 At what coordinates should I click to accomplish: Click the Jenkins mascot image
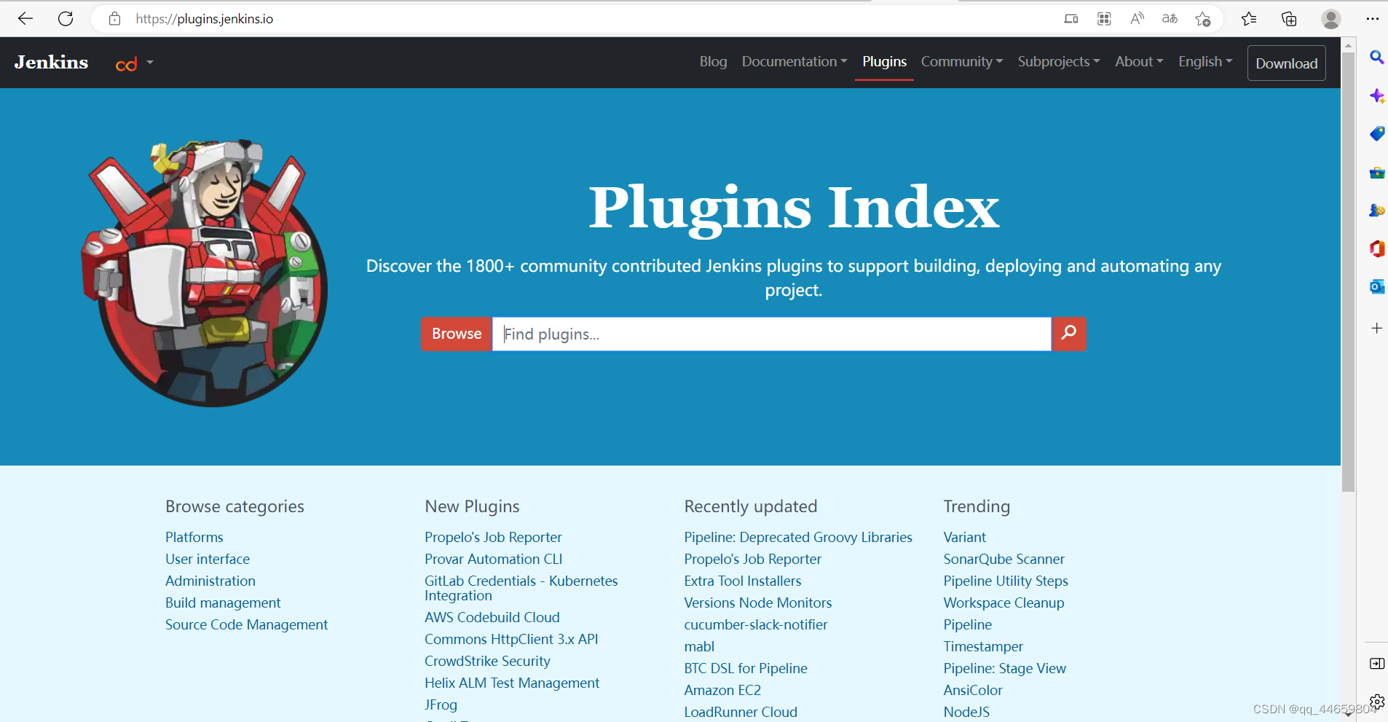pos(205,272)
